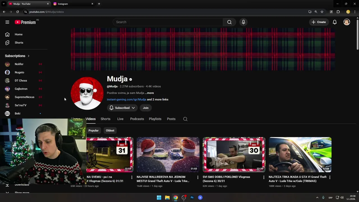The height and width of the screenshot is (202, 359).
Task: Search within Mudja channel magnifier icon
Action: click(x=185, y=119)
